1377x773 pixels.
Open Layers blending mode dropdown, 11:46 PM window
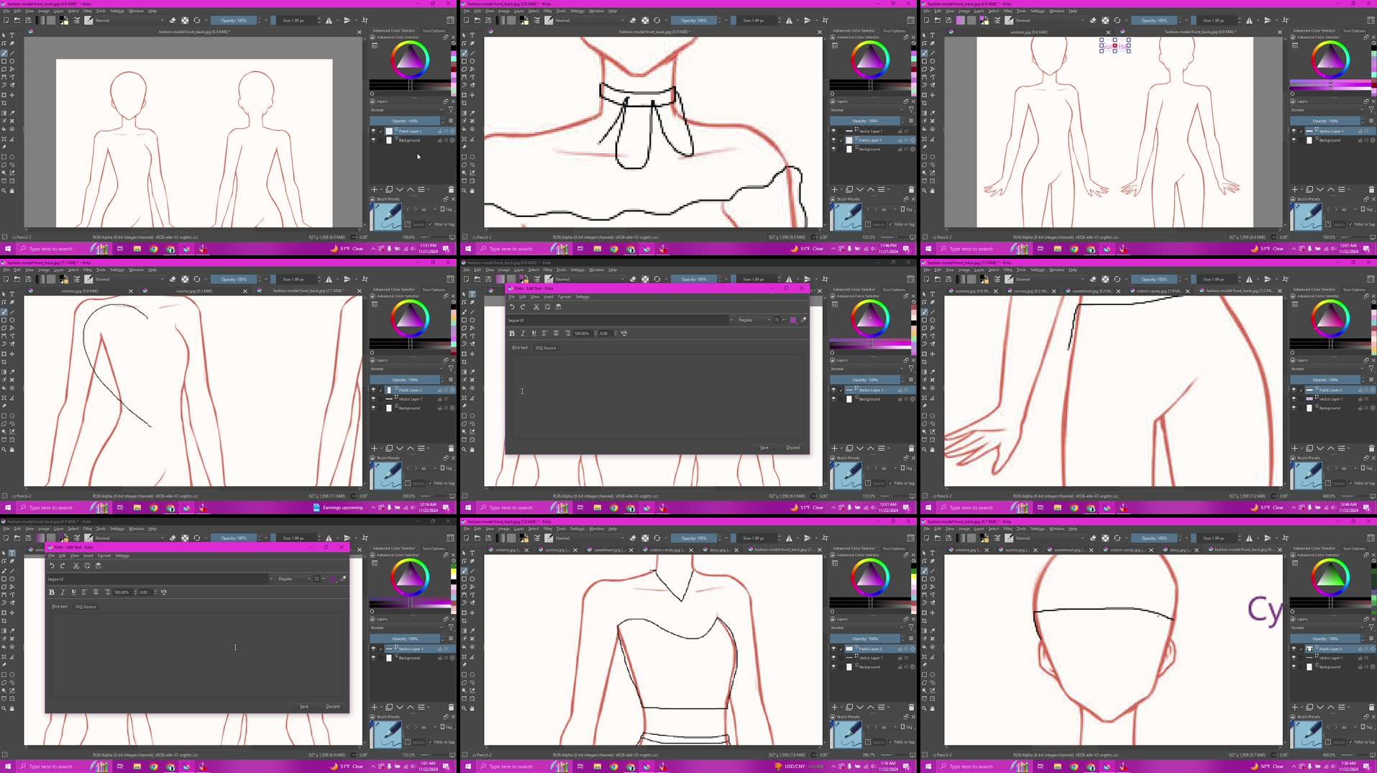(x=866, y=110)
